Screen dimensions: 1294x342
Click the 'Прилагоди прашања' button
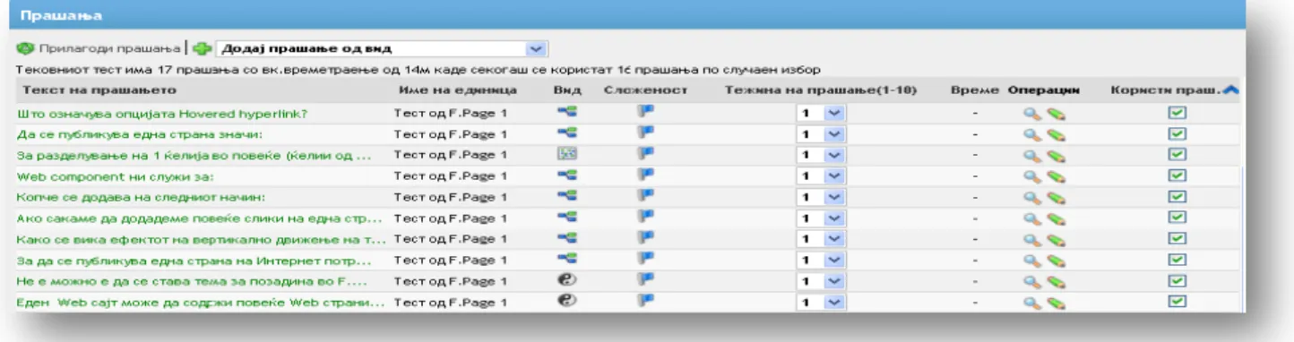pyautogui.click(x=98, y=47)
